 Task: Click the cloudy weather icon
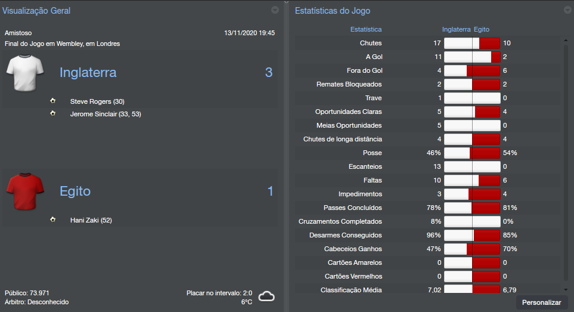pos(266,296)
